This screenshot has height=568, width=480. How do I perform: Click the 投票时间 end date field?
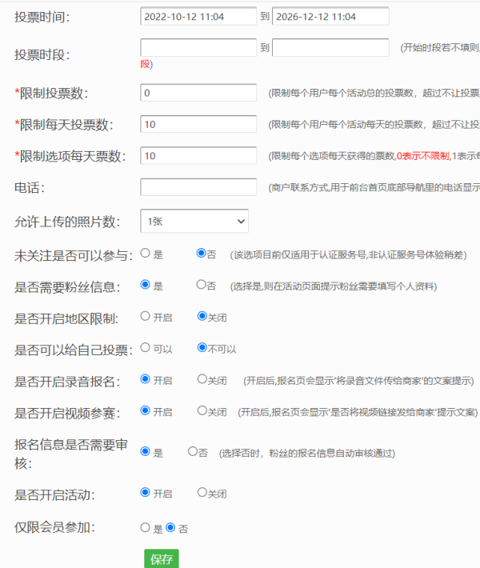tap(330, 16)
